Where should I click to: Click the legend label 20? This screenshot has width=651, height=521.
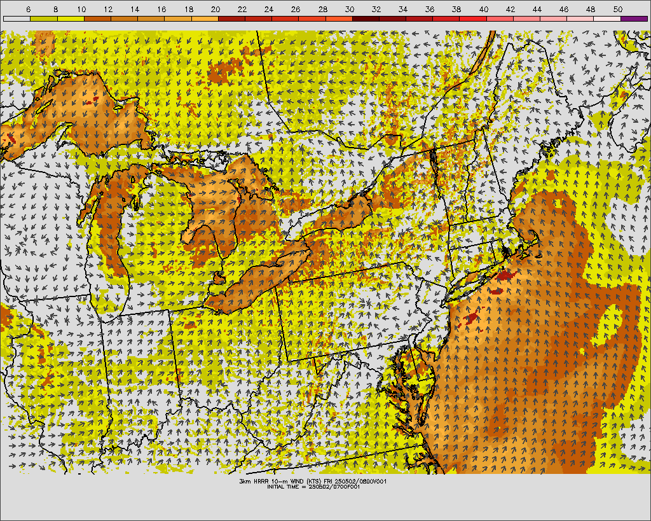point(215,9)
